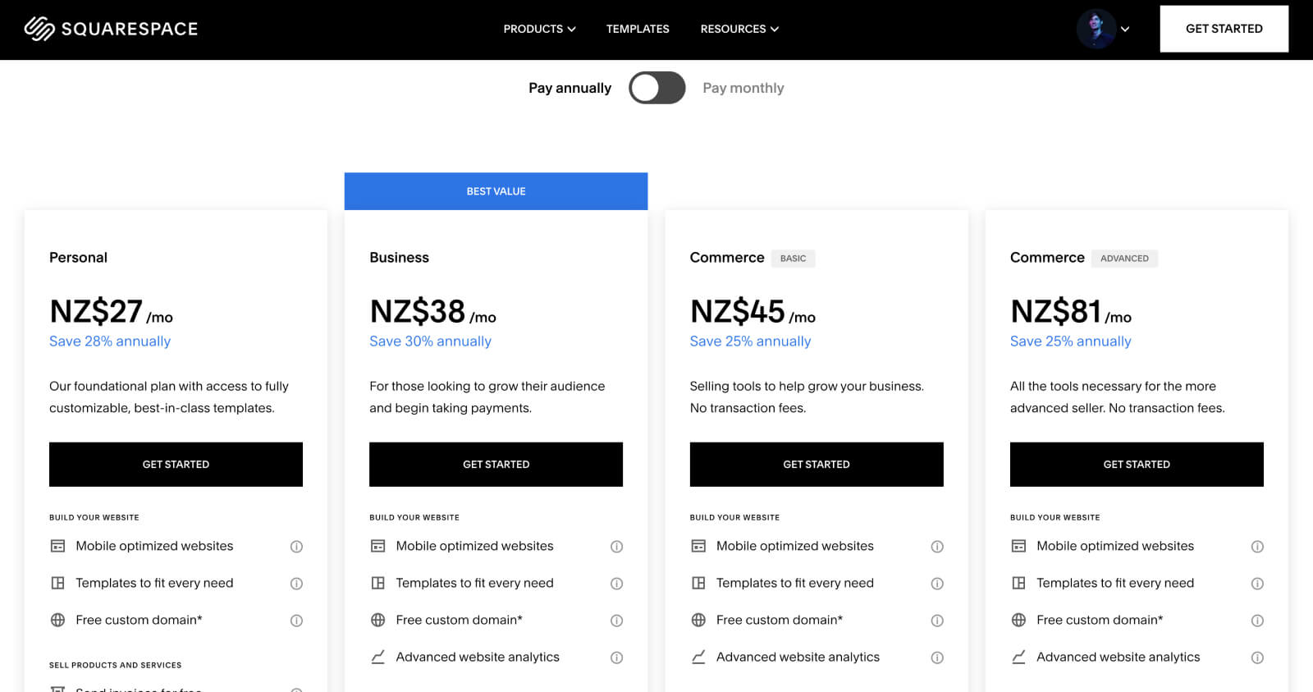Expand the Products dropdown menu
Viewport: 1313px width, 692px height.
(539, 29)
